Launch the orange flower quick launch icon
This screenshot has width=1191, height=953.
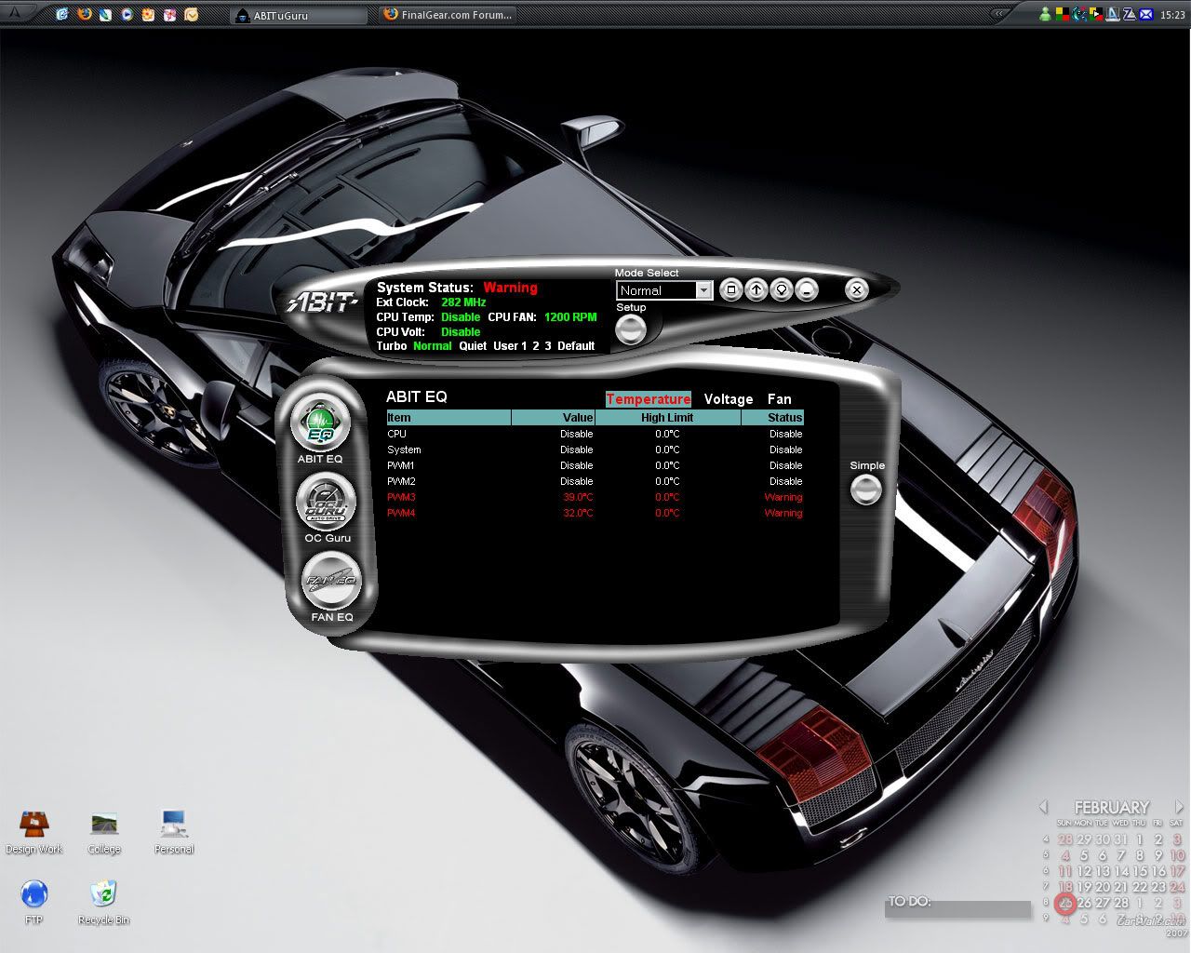148,15
